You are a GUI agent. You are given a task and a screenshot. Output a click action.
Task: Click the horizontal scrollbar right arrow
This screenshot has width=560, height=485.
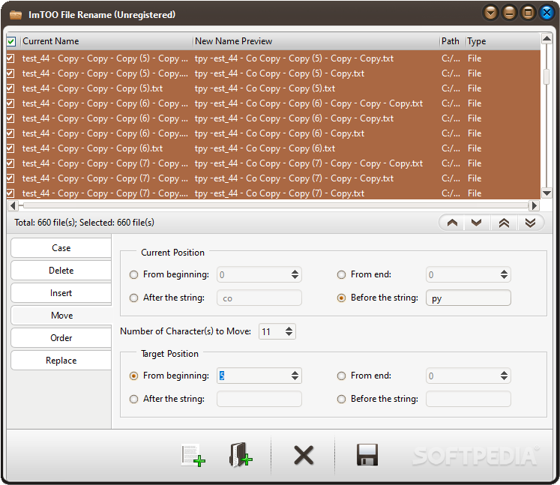point(535,205)
